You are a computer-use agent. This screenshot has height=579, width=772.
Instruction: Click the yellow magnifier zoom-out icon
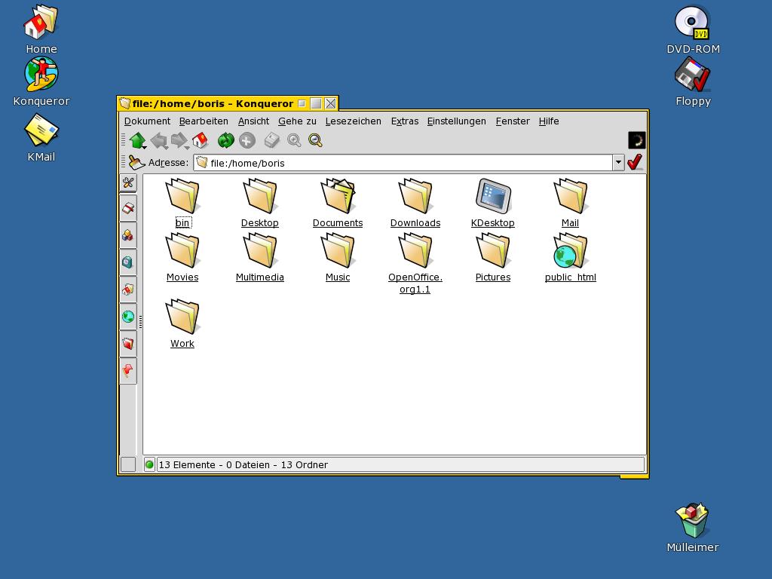pyautogui.click(x=316, y=141)
